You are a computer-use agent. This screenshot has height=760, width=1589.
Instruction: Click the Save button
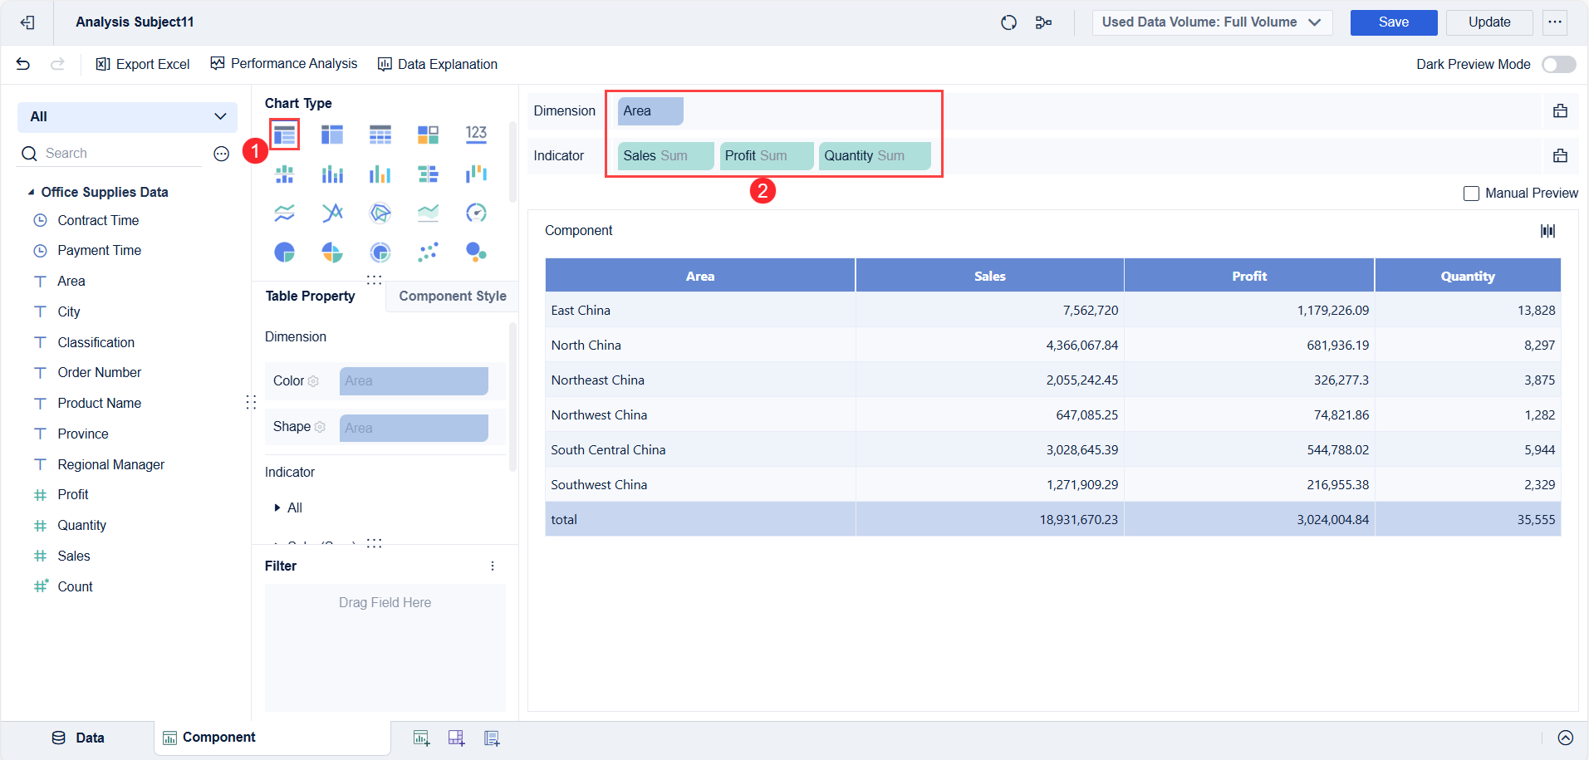click(x=1394, y=22)
